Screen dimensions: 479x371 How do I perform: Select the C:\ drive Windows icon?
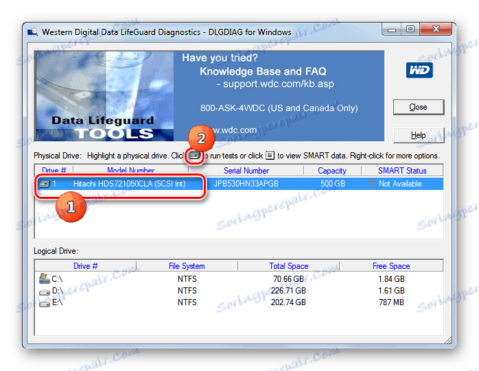[x=45, y=278]
